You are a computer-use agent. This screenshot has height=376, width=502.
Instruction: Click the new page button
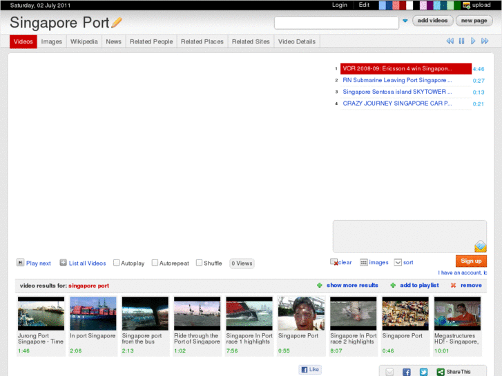click(x=474, y=21)
